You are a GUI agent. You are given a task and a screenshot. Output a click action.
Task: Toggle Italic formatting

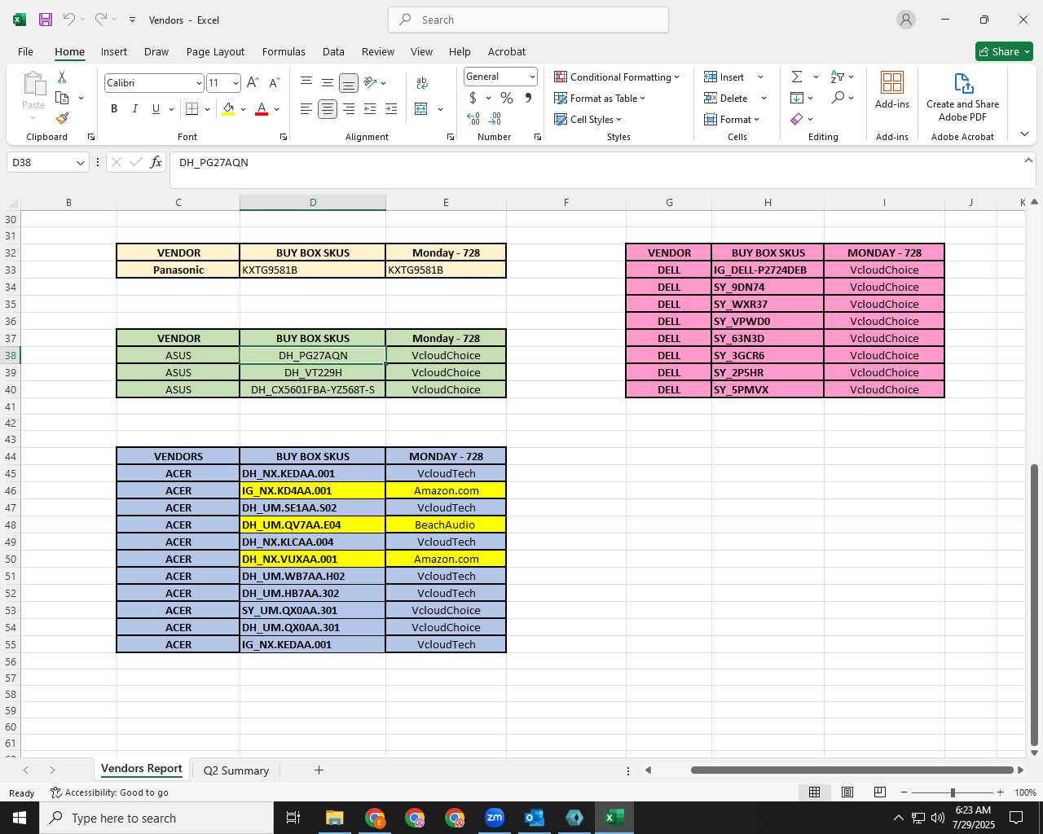(134, 108)
